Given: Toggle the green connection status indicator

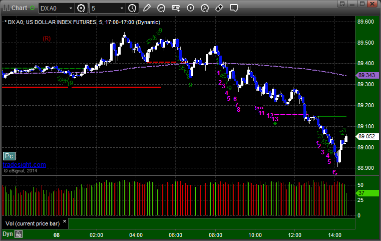Looking at the screenshot, I should 32,8.
